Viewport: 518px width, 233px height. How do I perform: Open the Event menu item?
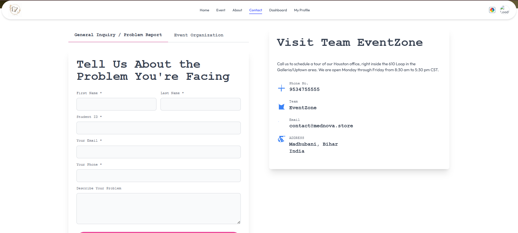220,10
